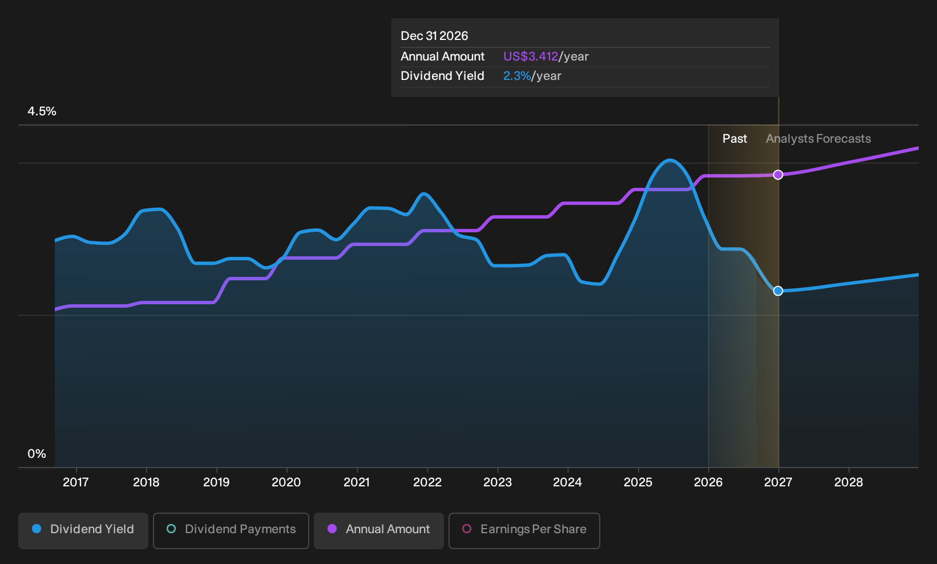Toggle the Dividend Yield legend button
Screen dimensions: 937x564
pyautogui.click(x=83, y=531)
